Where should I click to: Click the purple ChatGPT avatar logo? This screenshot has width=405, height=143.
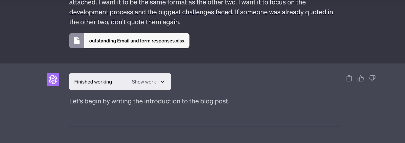[x=53, y=80]
